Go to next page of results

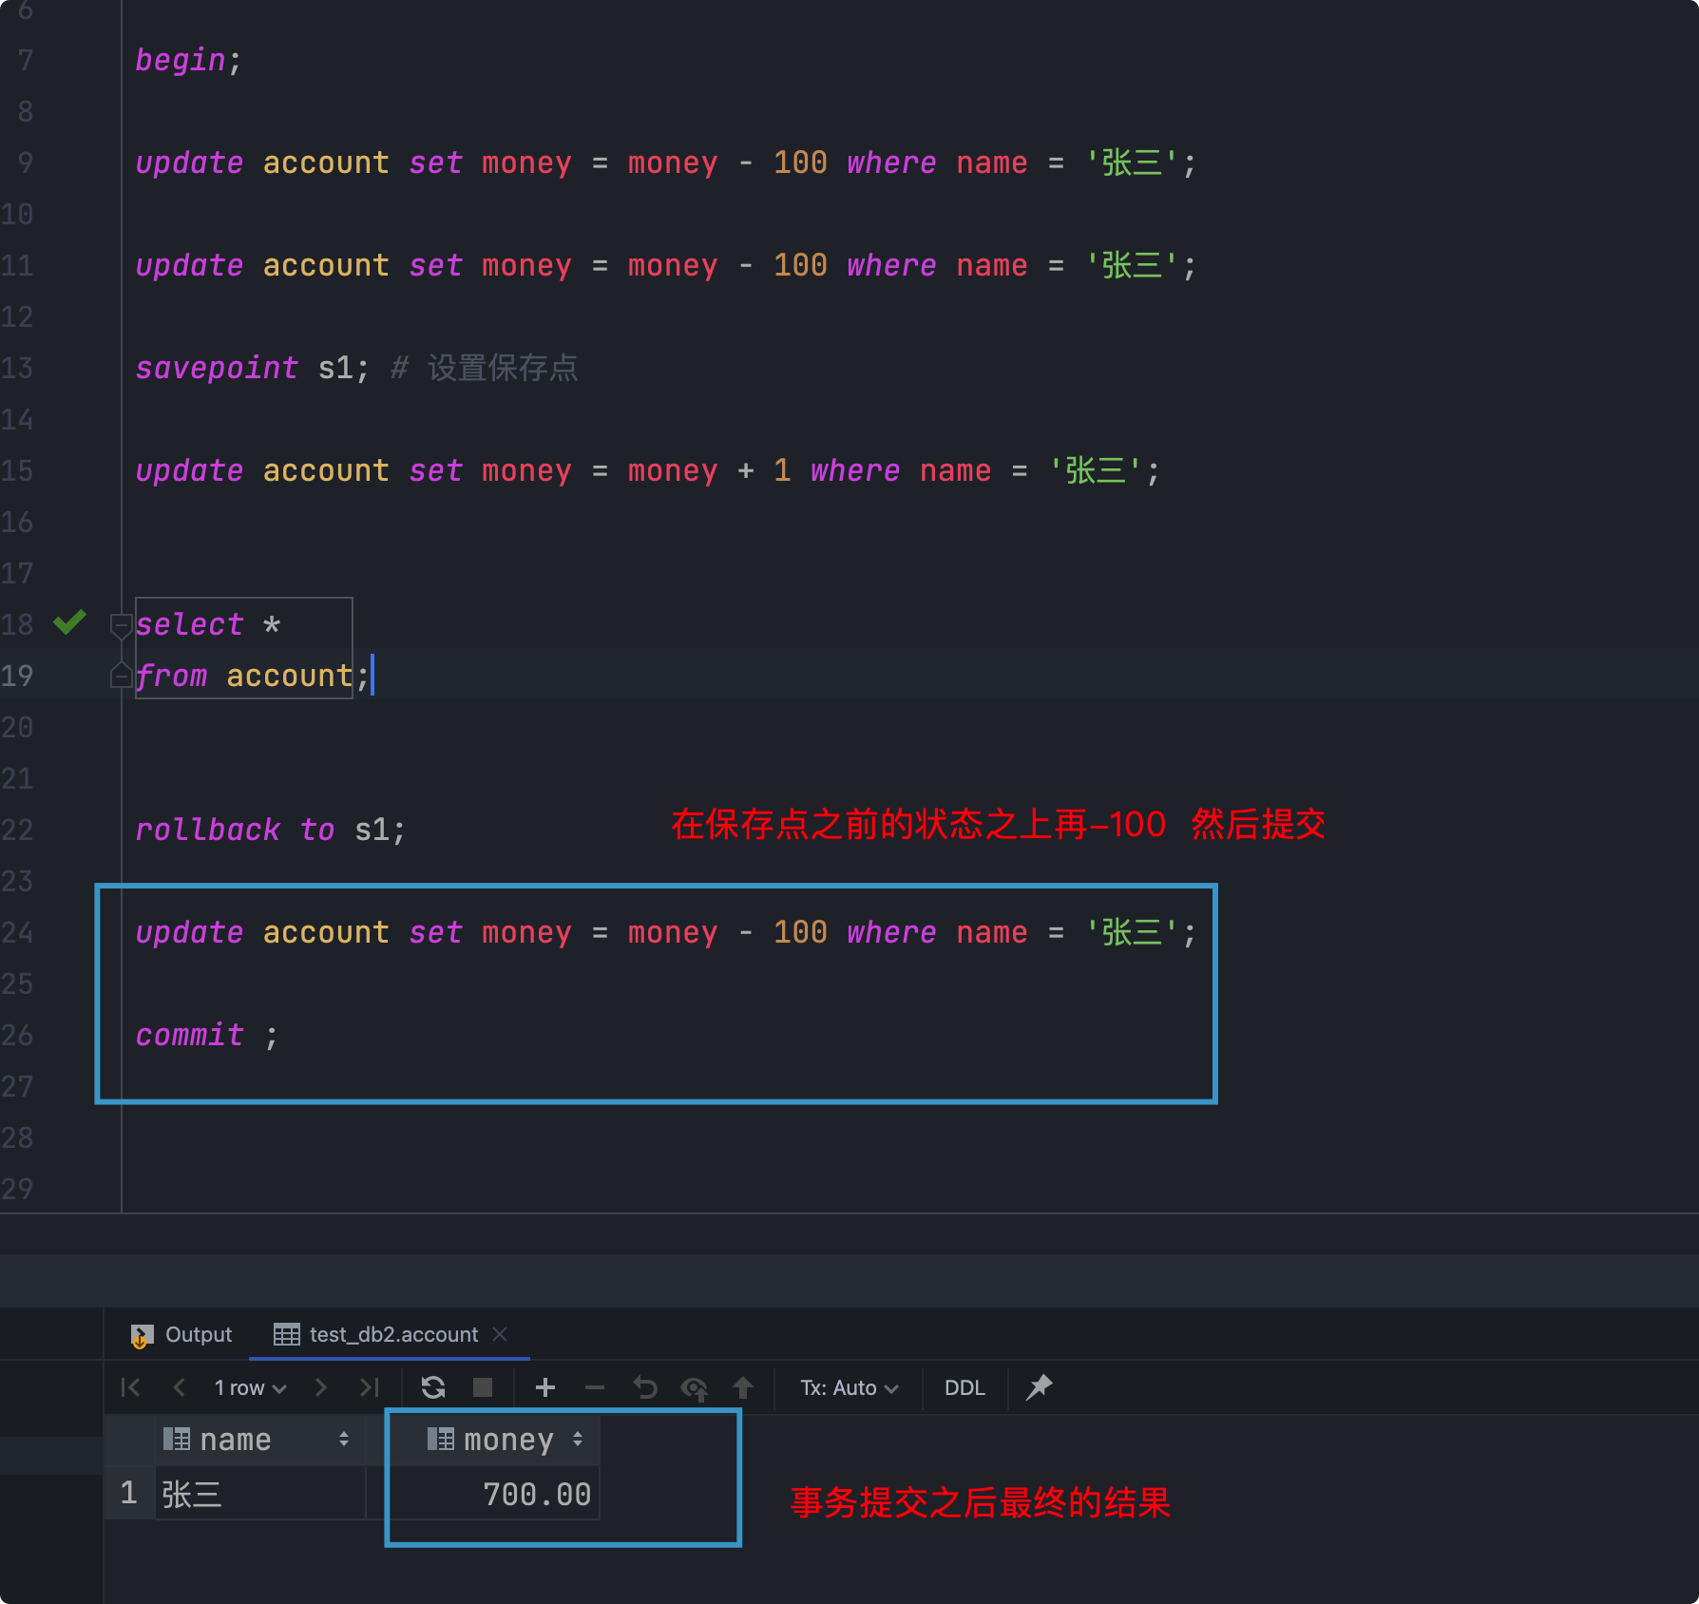[x=321, y=1387]
